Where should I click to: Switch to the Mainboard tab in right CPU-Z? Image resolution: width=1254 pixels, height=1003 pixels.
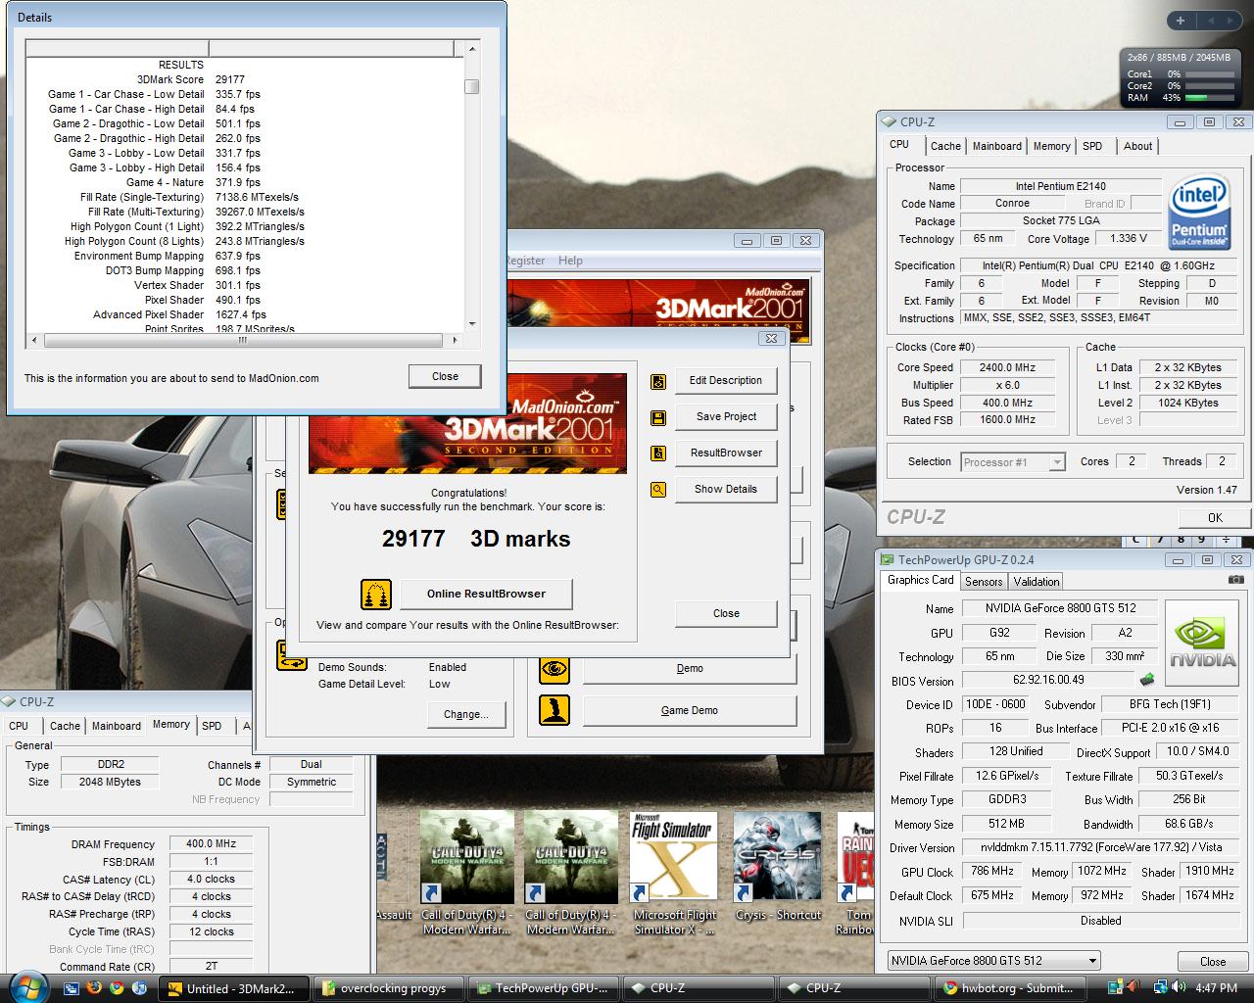pyautogui.click(x=997, y=146)
